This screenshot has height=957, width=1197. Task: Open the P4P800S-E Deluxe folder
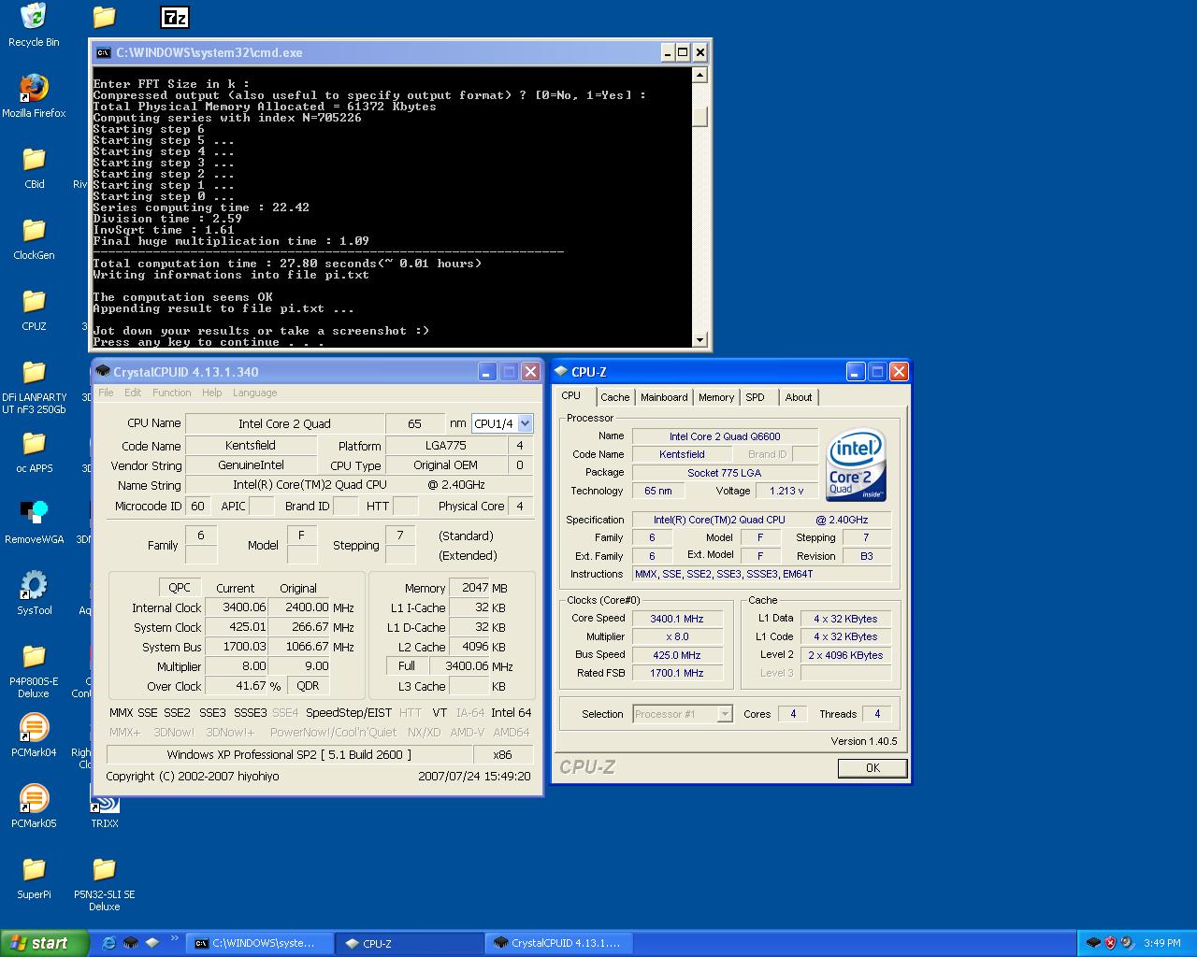pos(34,670)
